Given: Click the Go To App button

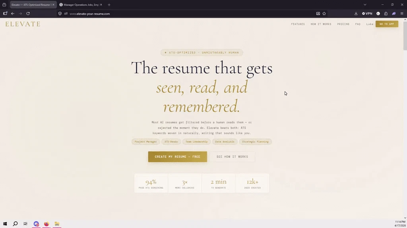Looking at the screenshot, I should coord(387,24).
